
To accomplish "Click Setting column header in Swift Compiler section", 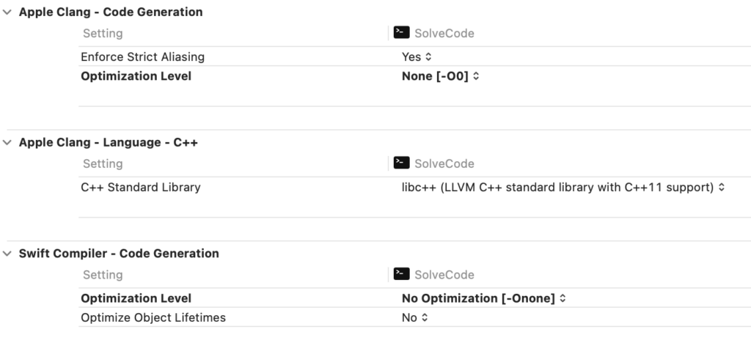I will coord(103,275).
